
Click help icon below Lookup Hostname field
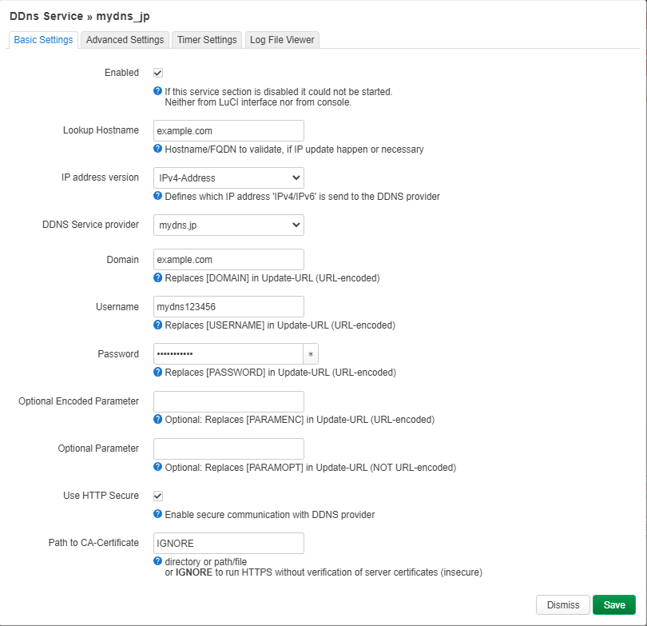tap(158, 149)
